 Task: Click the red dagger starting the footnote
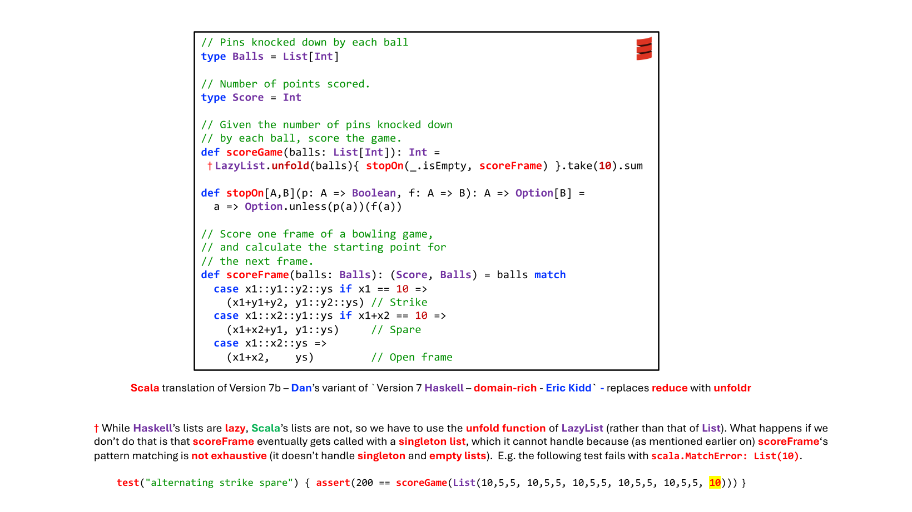click(x=96, y=428)
